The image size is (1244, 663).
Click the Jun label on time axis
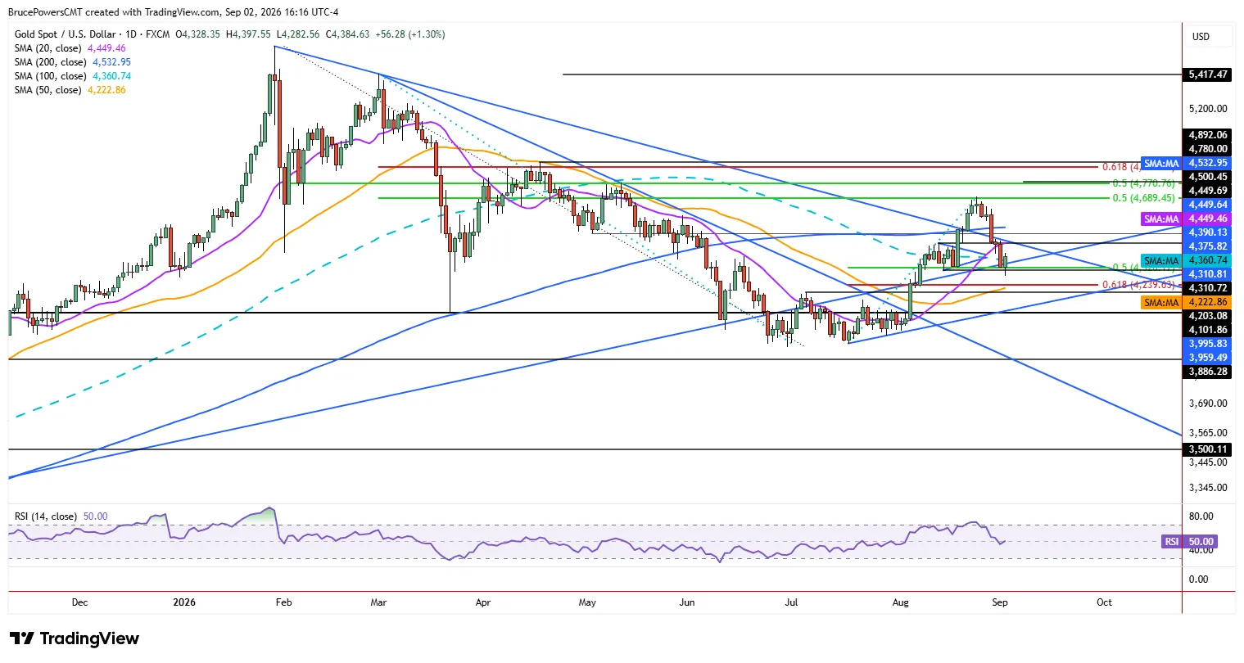tap(686, 602)
